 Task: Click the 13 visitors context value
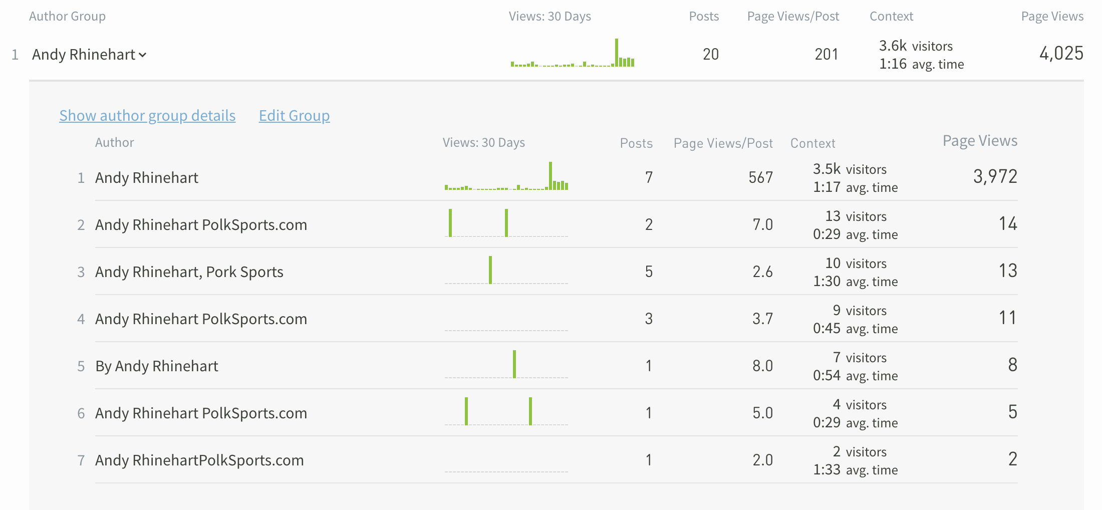pyautogui.click(x=856, y=216)
